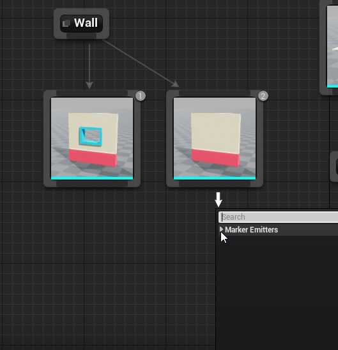Select the Wall marker node label
The image size is (338, 350).
(86, 23)
